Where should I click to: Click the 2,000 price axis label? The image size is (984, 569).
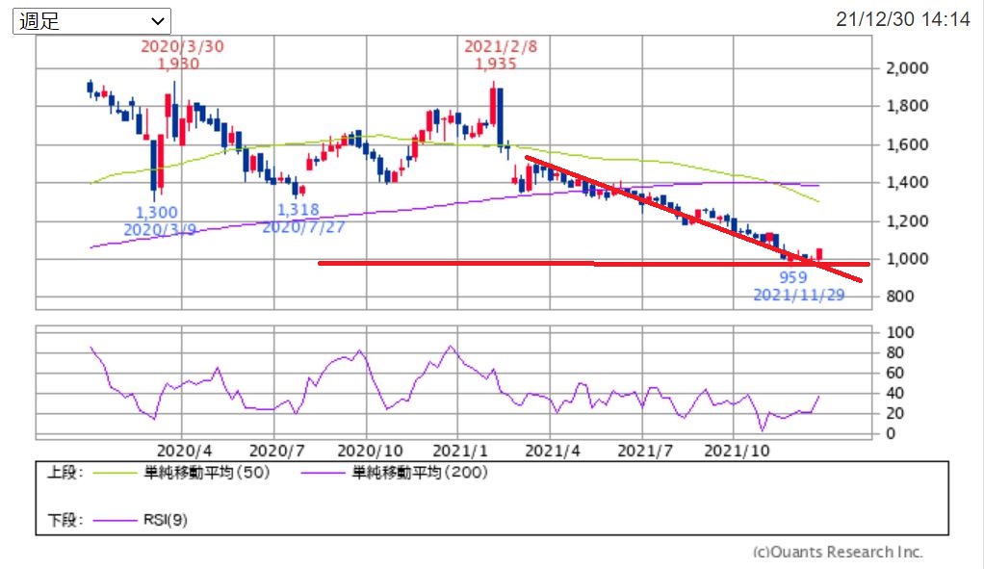click(907, 67)
